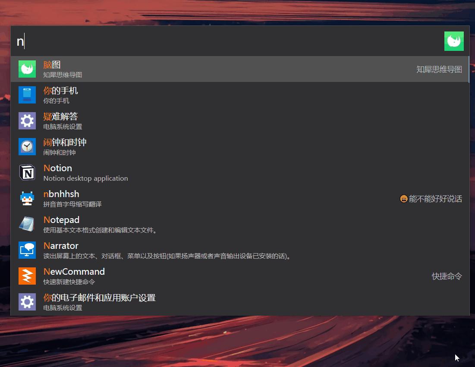Click the search input field showing n
475x367 pixels.
click(x=173, y=41)
